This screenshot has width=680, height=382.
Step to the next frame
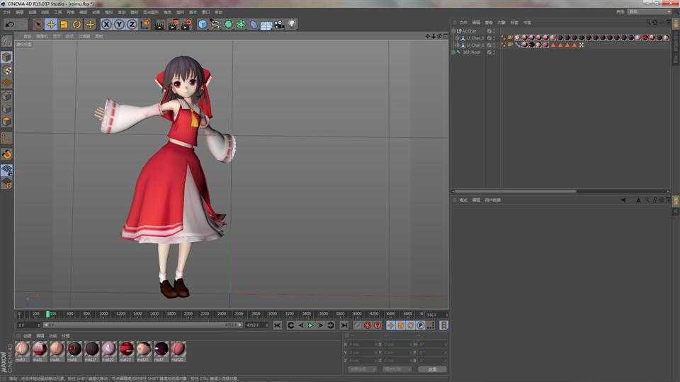tap(321, 325)
